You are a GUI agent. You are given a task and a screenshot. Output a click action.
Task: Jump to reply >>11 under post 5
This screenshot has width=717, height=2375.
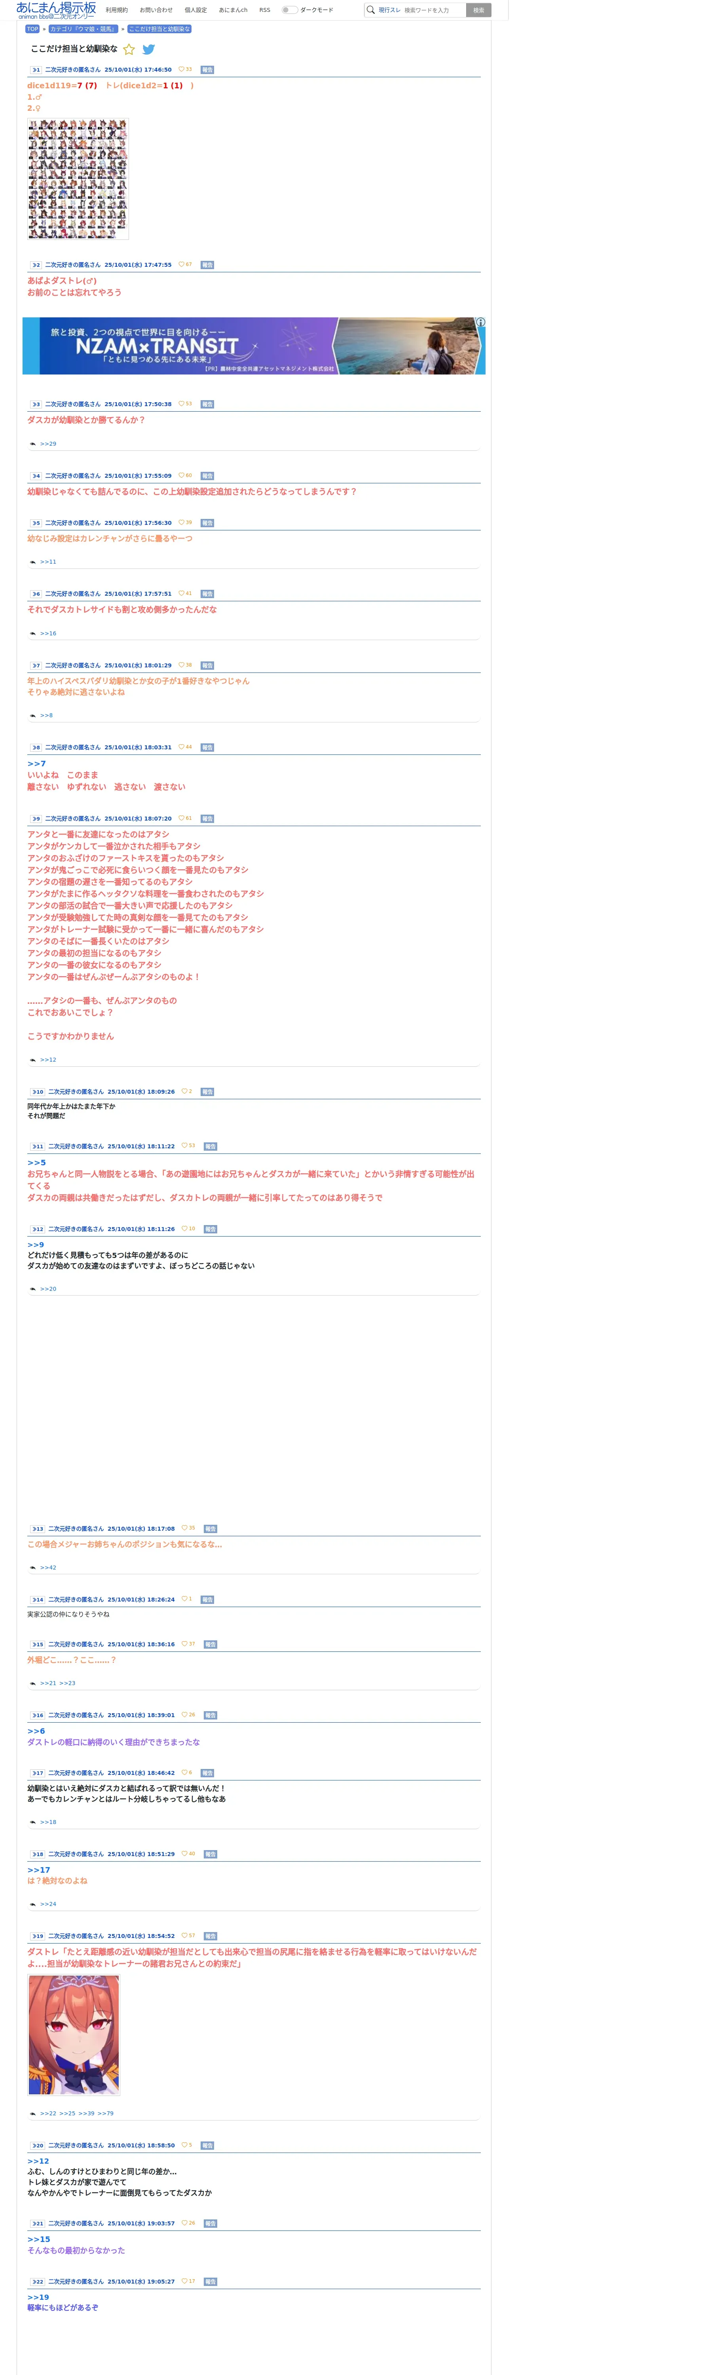coord(48,561)
